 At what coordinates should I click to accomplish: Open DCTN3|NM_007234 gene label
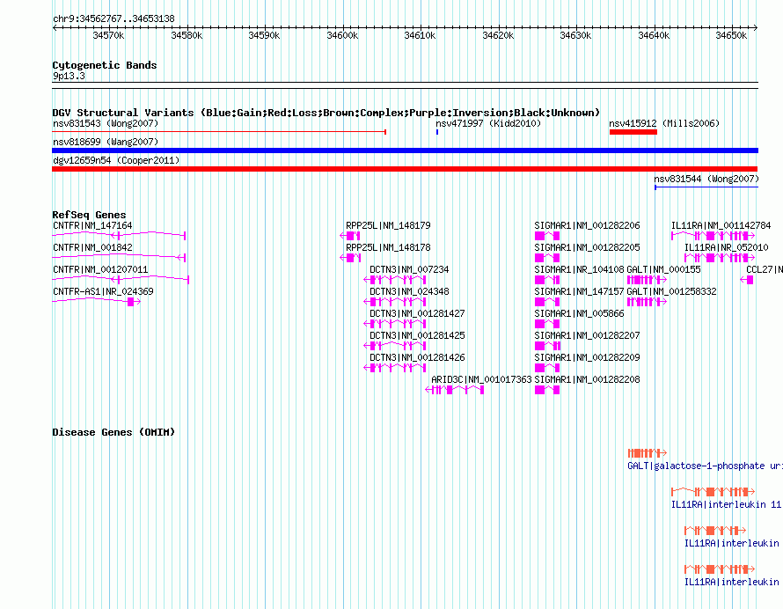click(409, 270)
